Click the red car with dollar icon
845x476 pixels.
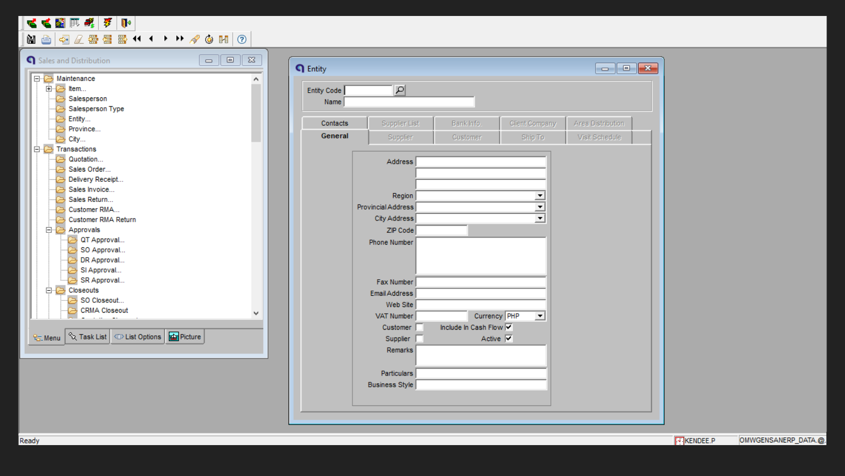pyautogui.click(x=89, y=23)
